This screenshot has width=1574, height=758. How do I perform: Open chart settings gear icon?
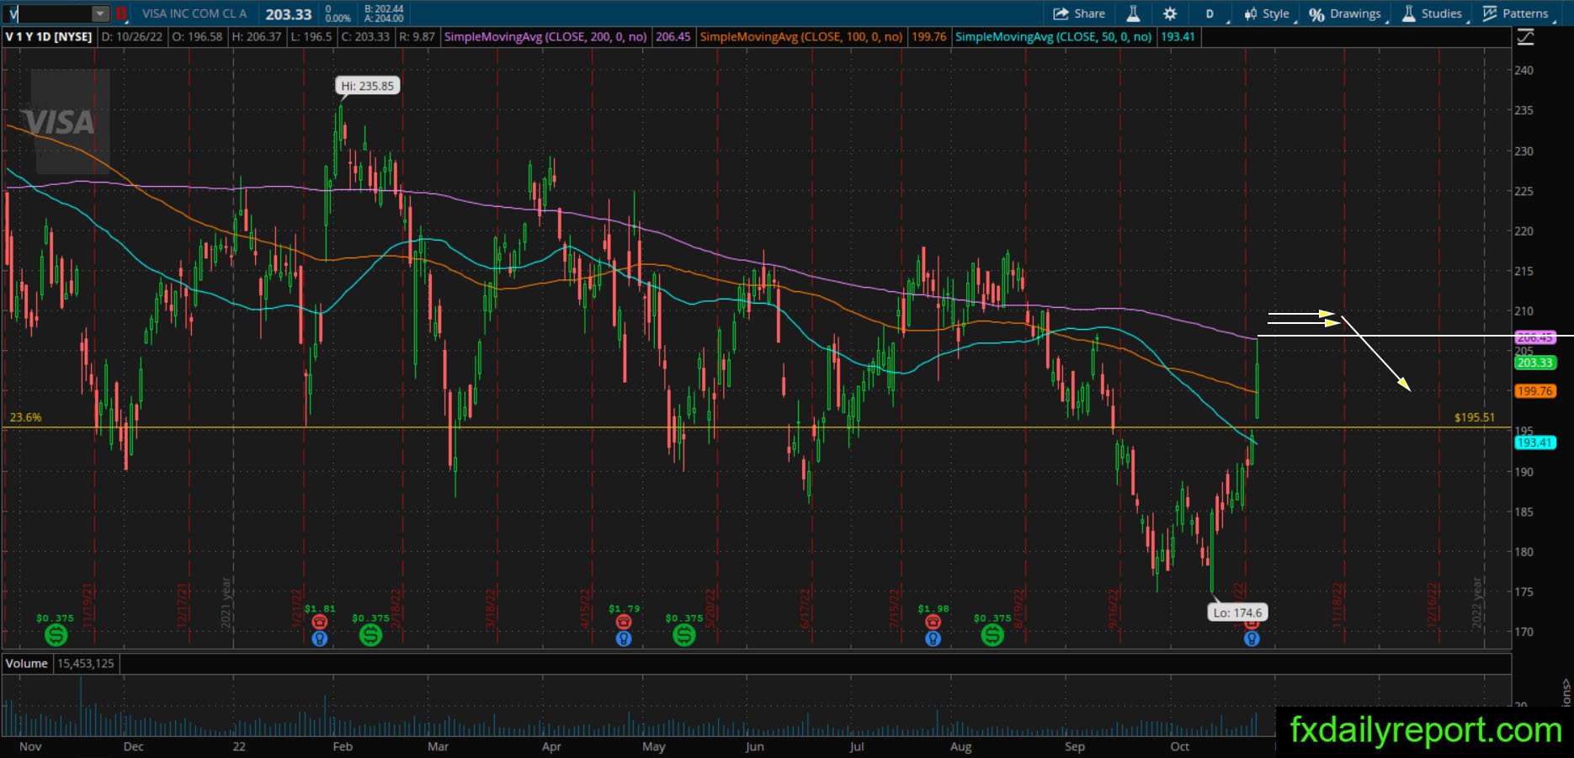1170,13
